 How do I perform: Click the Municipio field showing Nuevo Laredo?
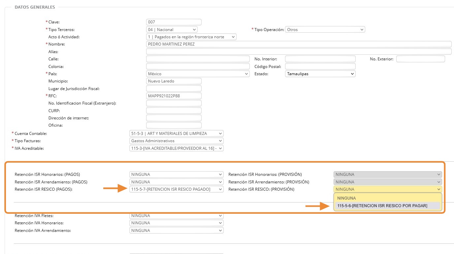[174, 81]
